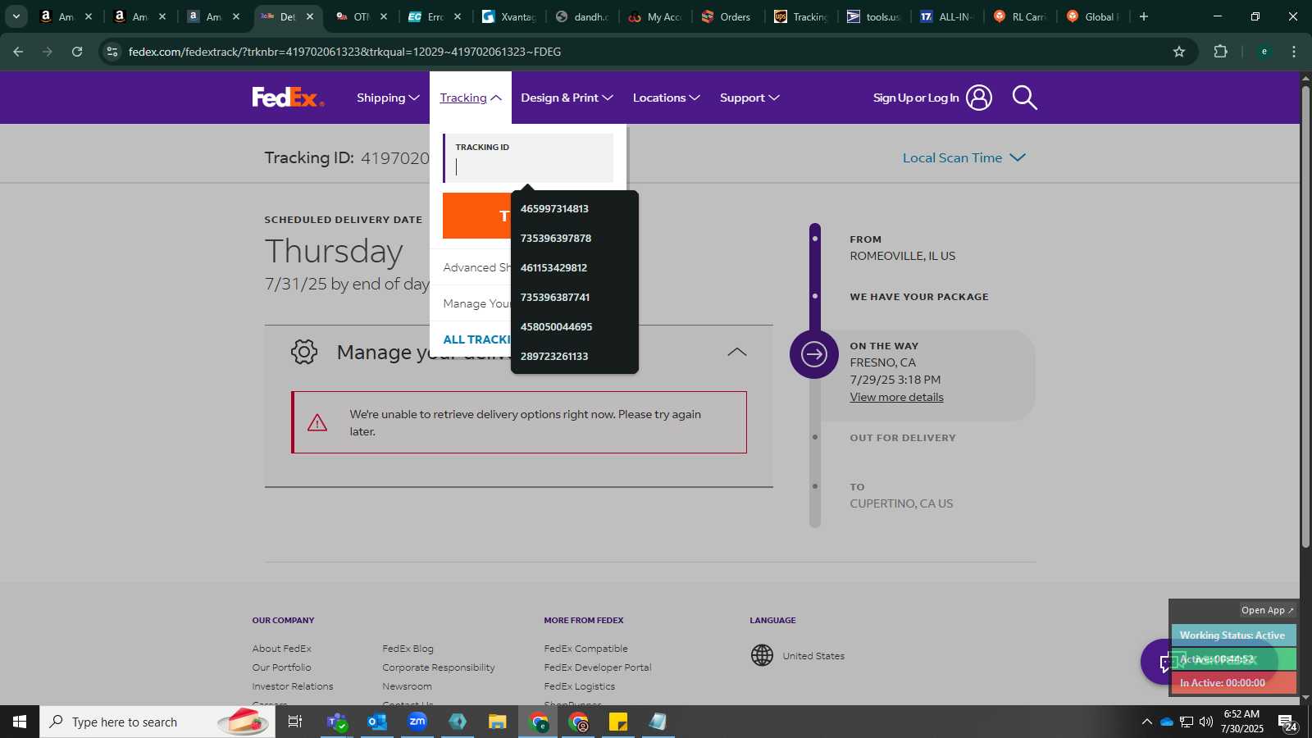Expand the Design & Print menu
The image size is (1312, 738).
(567, 98)
